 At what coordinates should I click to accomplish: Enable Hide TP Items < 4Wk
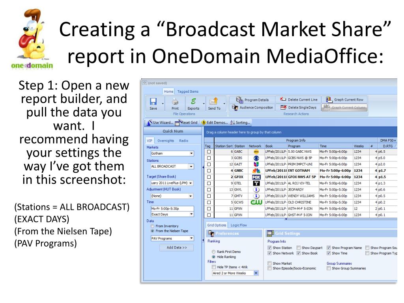(213, 267)
